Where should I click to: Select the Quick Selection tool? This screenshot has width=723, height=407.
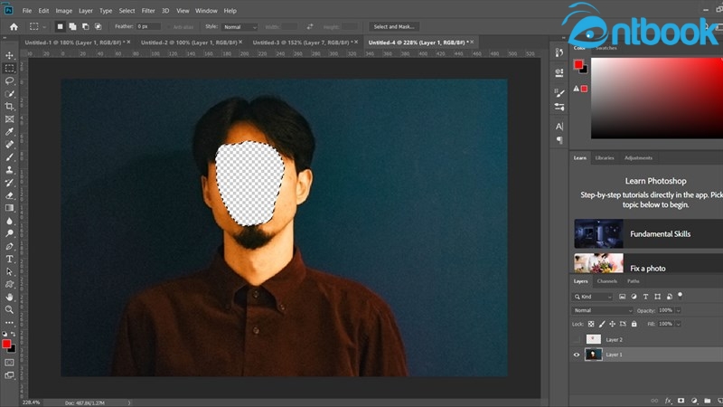pyautogui.click(x=9, y=94)
